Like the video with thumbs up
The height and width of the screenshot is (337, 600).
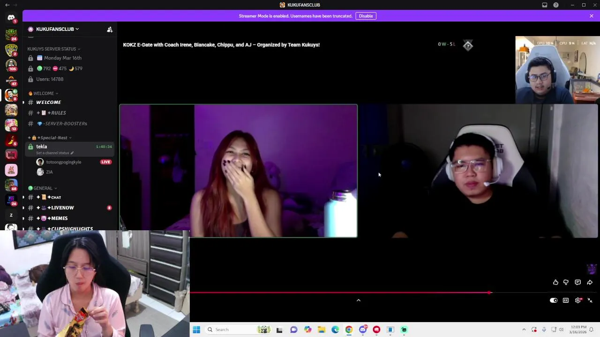click(555, 282)
